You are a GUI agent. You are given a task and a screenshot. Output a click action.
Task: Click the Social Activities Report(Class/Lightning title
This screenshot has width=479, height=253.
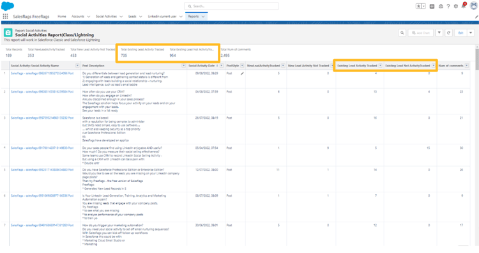pos(54,35)
